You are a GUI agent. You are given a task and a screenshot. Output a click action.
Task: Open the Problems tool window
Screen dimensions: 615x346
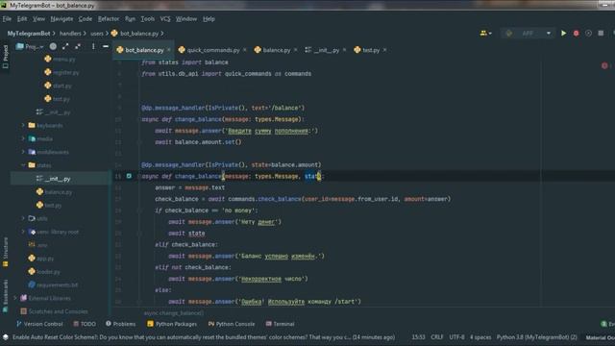(120, 324)
